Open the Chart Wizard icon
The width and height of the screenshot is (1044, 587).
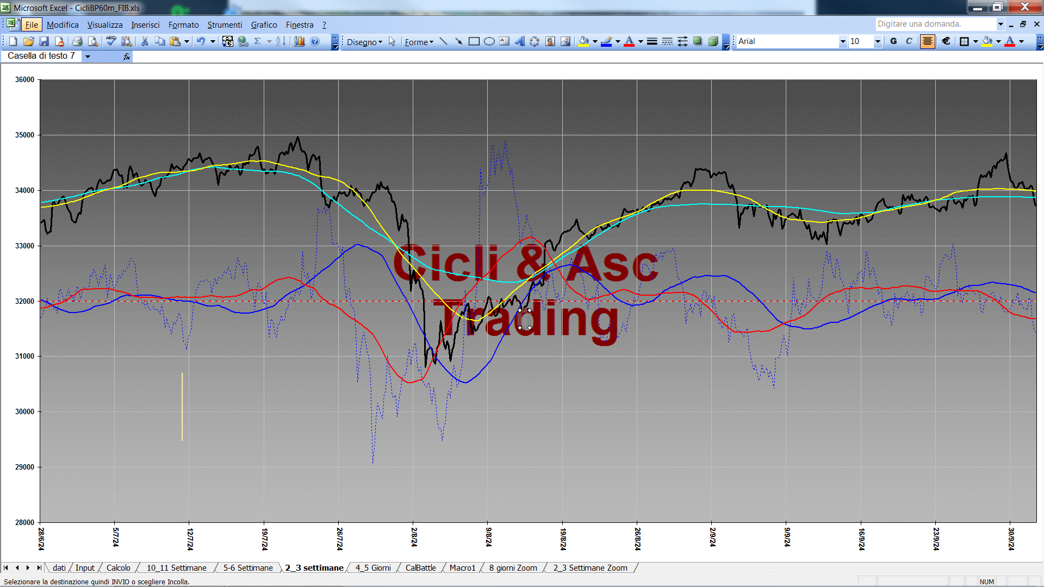click(x=299, y=41)
